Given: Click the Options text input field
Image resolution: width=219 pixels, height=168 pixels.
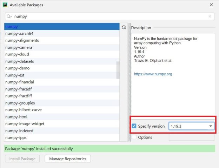Looking at the screenshot, I should 192,137.
